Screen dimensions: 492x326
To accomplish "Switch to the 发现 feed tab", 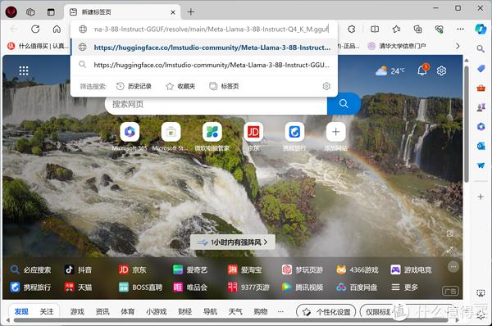I will (x=21, y=311).
